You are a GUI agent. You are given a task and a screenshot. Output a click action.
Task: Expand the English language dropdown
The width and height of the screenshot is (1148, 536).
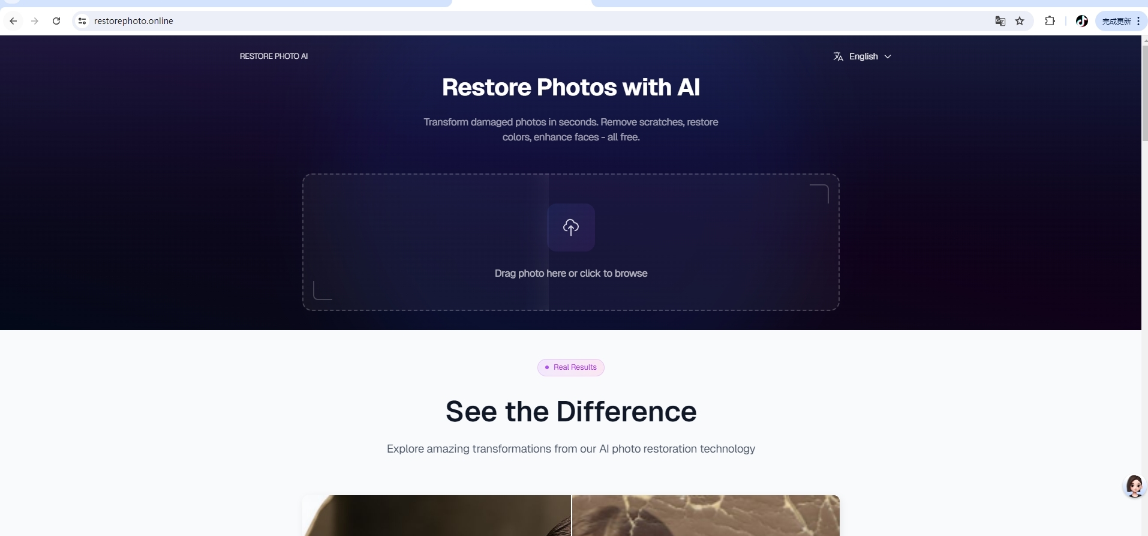862,56
